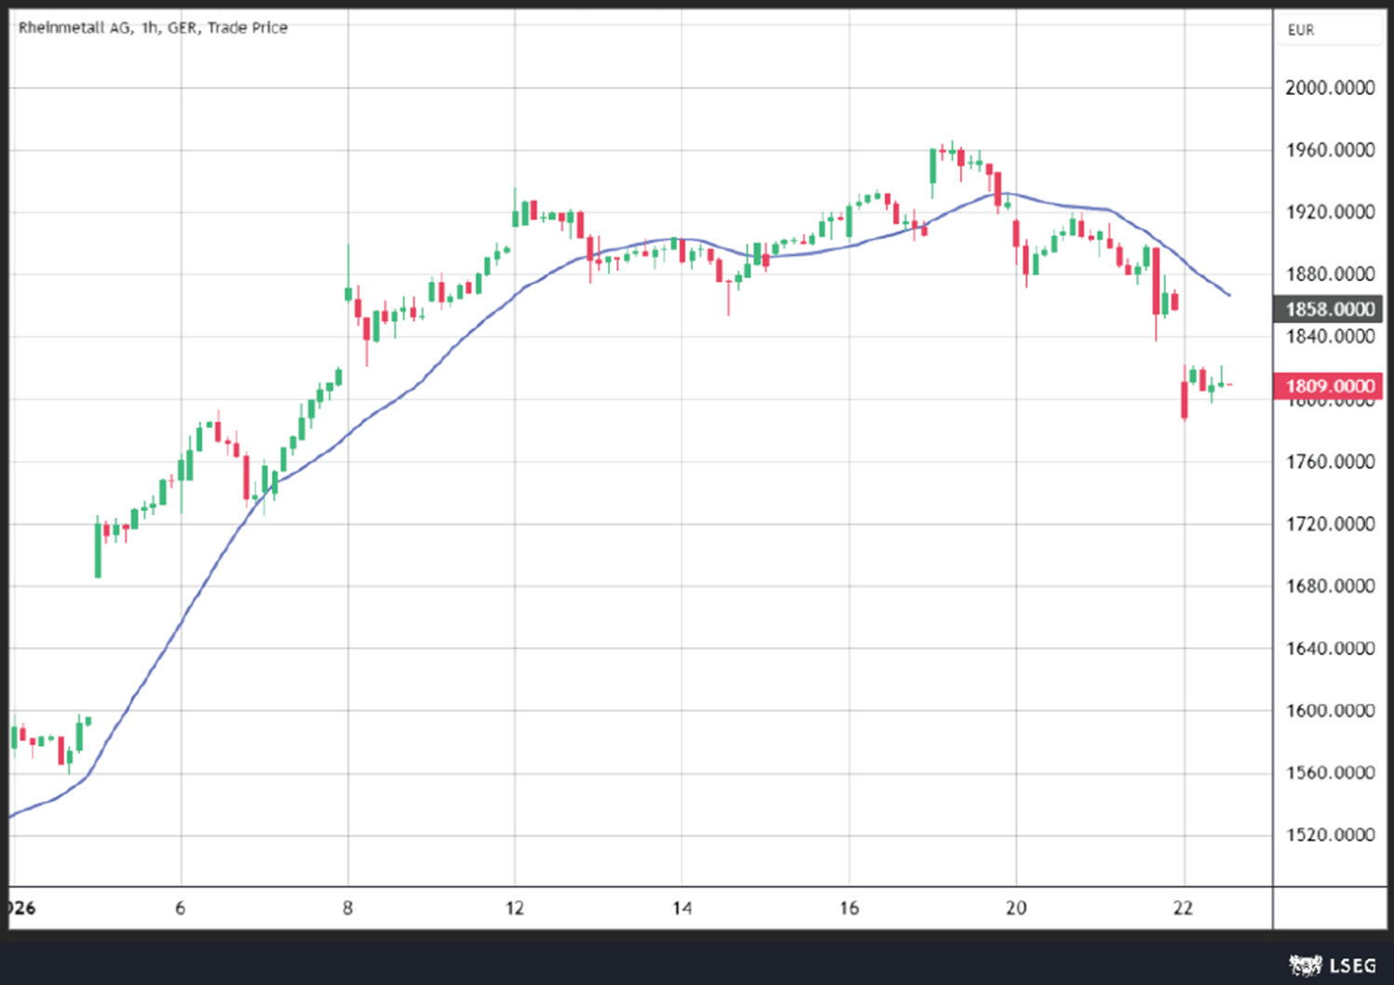Select the EUR currency label

[x=1301, y=31]
